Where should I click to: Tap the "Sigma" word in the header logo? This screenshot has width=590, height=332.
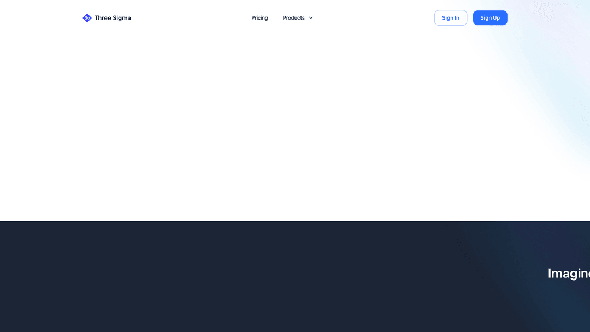(121, 18)
